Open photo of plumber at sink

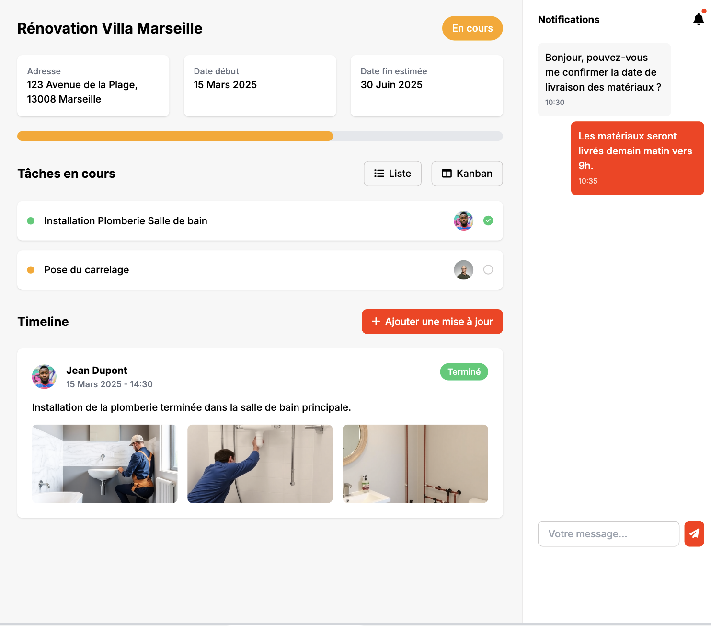click(x=104, y=464)
